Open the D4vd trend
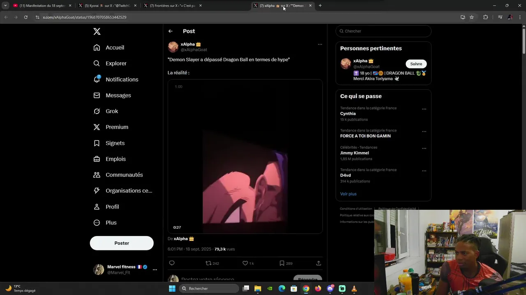Viewport: 526px width, 295px height. tap(346, 175)
